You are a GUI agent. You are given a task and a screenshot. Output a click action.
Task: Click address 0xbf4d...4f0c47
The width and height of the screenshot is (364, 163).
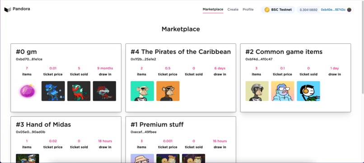click(x=259, y=59)
